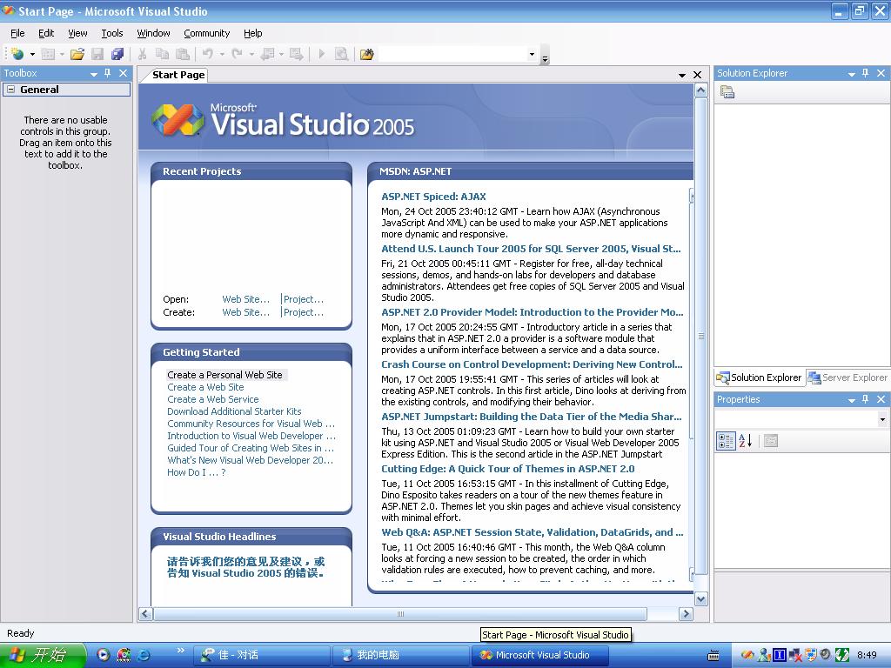Click the Categorized view icon in Properties
The width and height of the screenshot is (891, 668).
tap(726, 441)
